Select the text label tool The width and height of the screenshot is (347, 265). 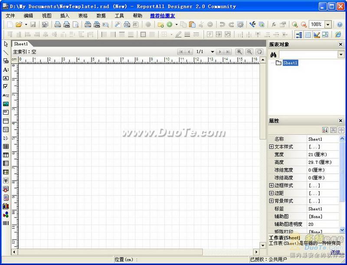6,70
